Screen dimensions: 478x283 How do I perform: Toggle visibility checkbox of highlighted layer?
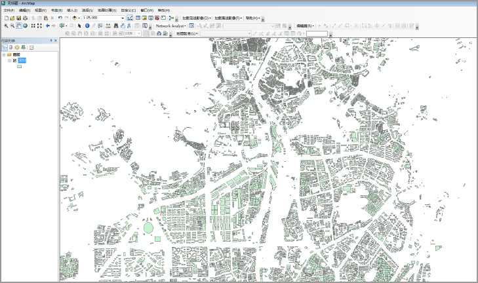(14, 61)
